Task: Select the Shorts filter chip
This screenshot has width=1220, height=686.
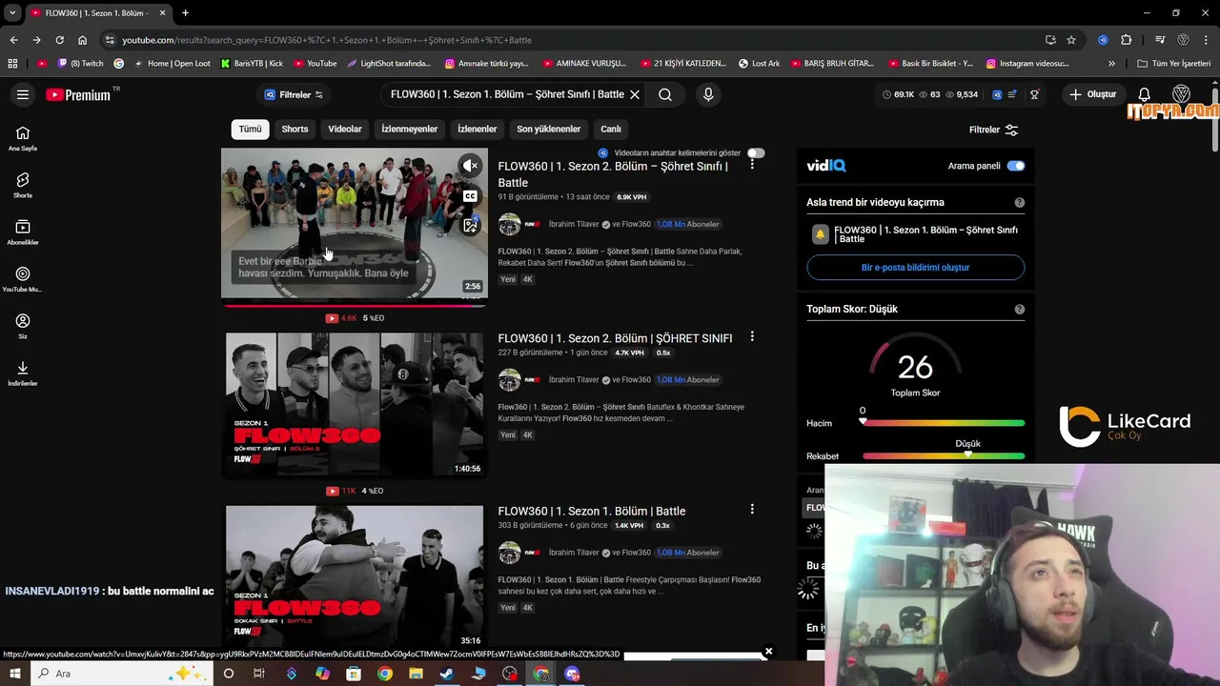Action: (x=295, y=129)
